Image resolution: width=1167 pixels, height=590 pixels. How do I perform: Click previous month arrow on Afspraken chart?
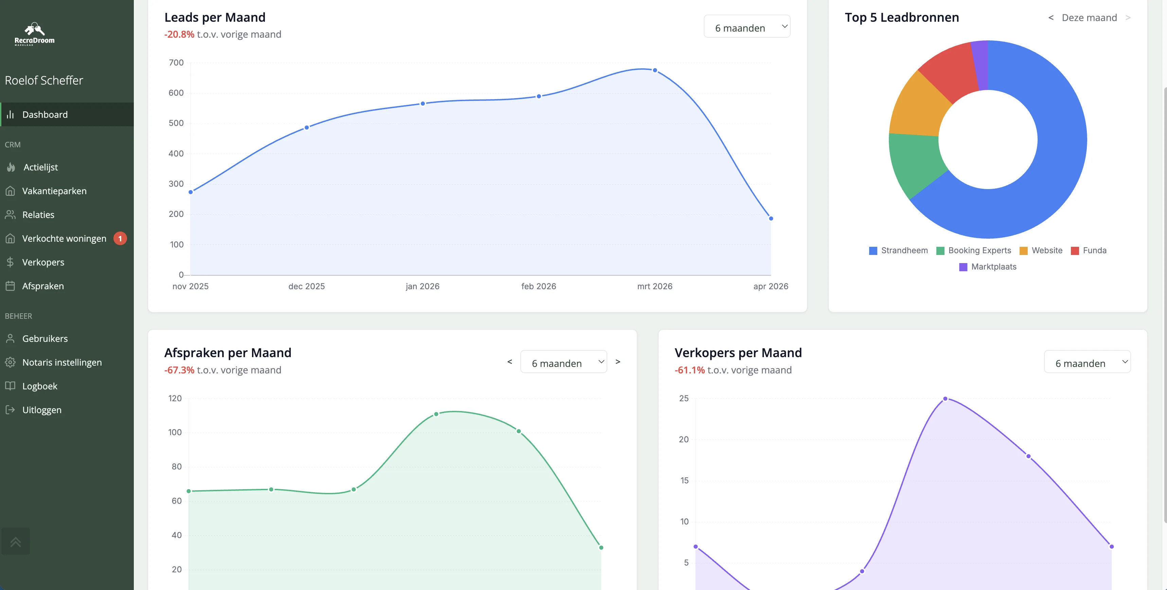point(509,362)
